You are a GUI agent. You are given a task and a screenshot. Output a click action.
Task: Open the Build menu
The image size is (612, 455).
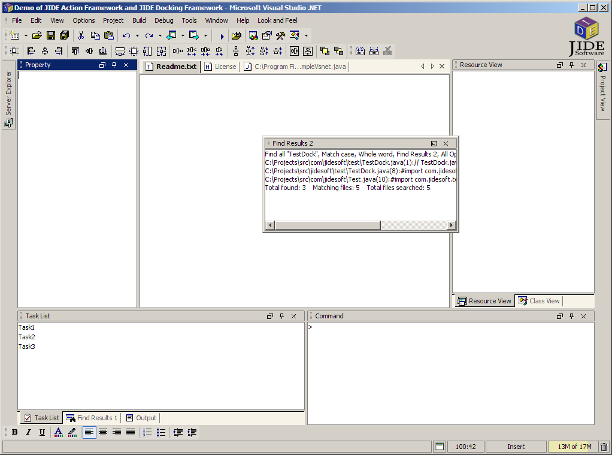point(139,20)
